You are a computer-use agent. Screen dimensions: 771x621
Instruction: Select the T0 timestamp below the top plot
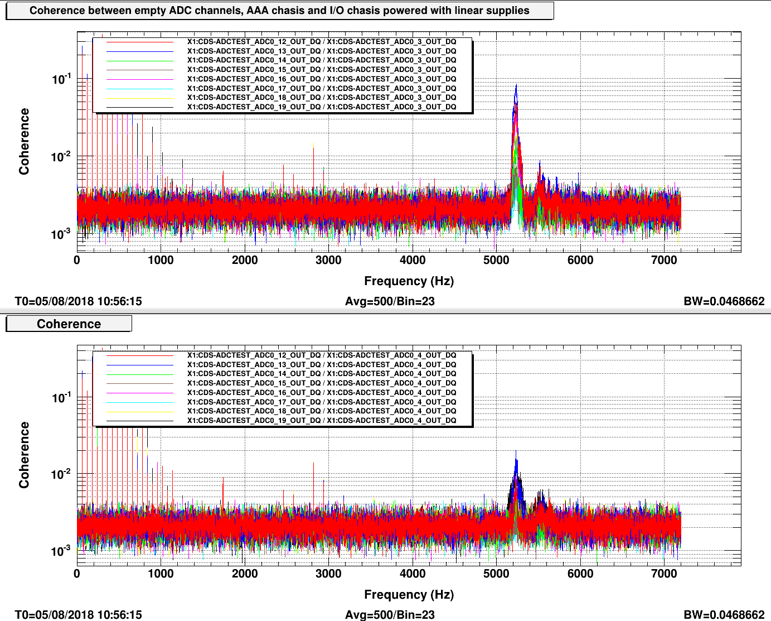click(x=79, y=301)
